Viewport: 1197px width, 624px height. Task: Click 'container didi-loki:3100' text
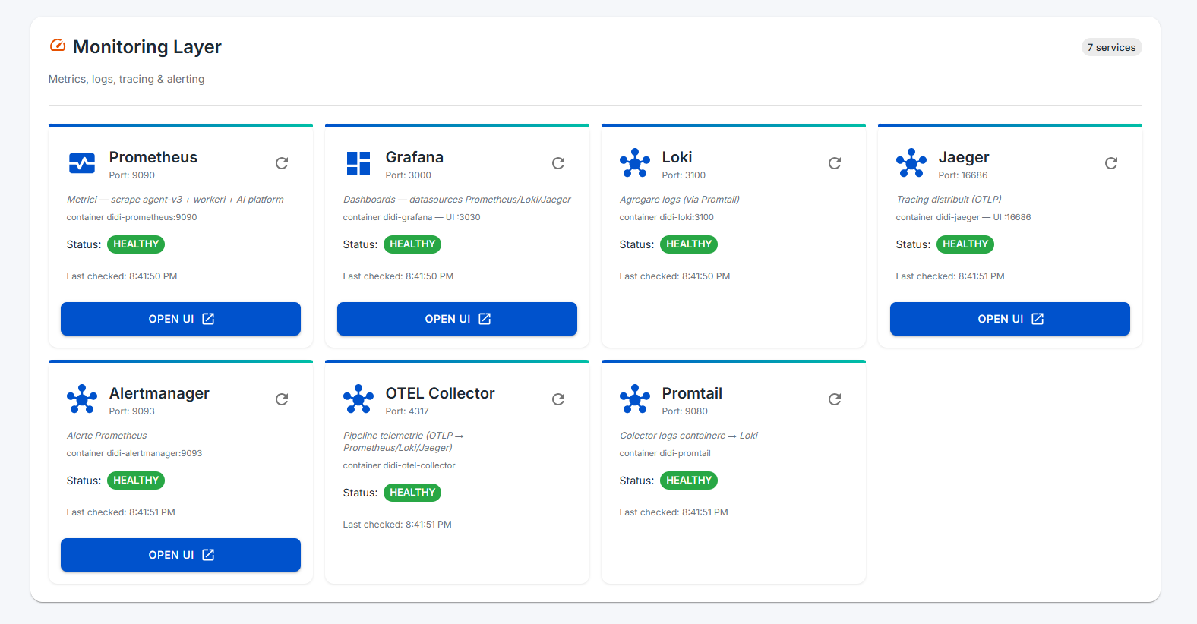point(667,217)
